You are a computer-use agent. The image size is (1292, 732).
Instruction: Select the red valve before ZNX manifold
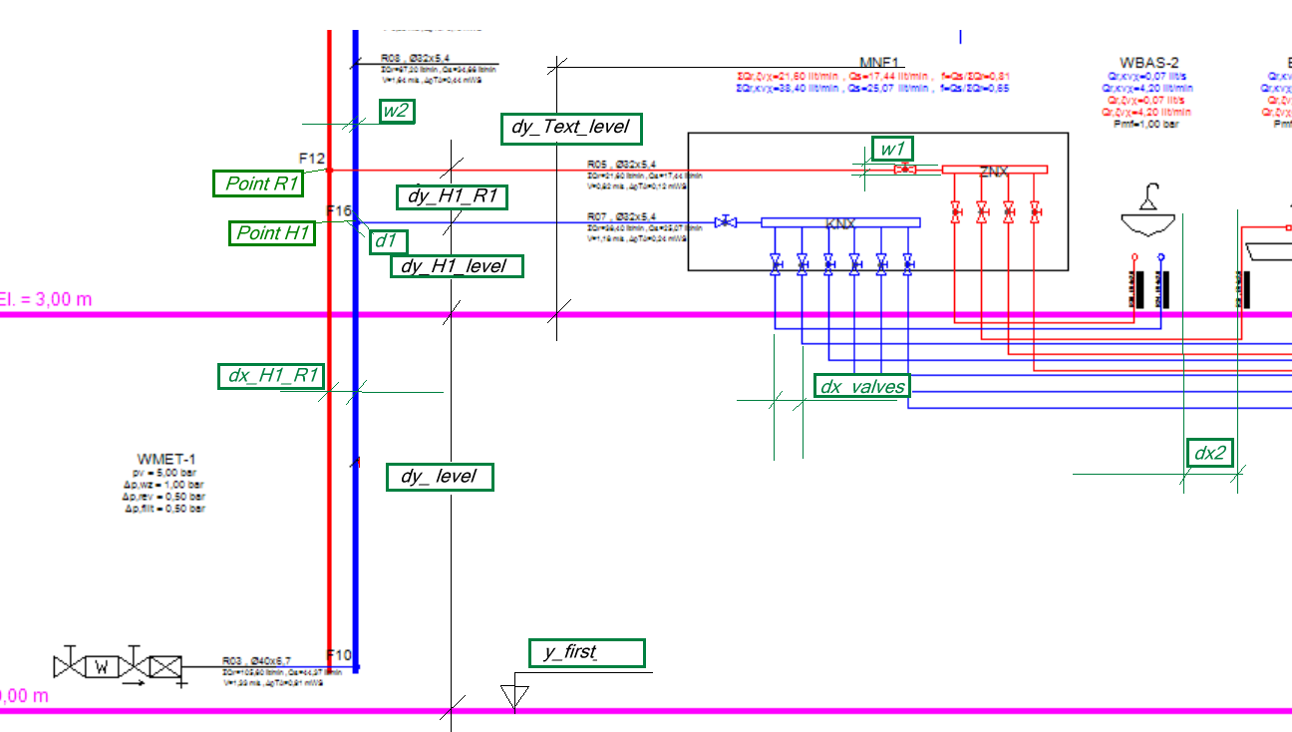tap(904, 171)
